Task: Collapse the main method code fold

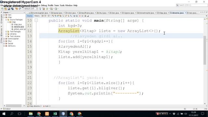Action: 36,20
